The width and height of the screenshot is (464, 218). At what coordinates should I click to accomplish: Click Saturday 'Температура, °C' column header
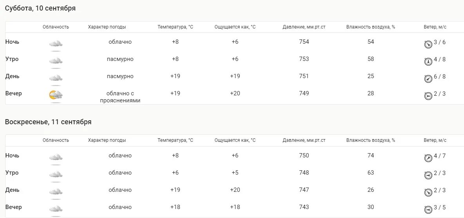coord(175,27)
